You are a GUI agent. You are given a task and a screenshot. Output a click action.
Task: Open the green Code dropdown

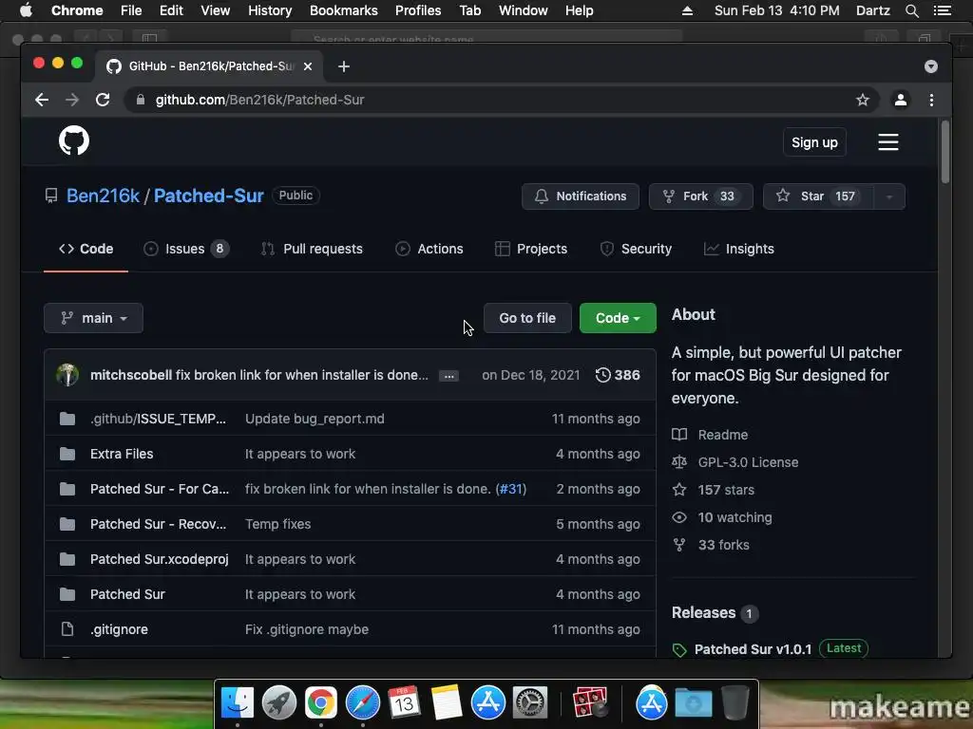pyautogui.click(x=618, y=318)
